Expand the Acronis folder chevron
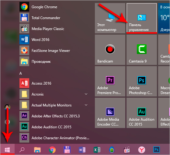170x155 pixels. [86, 94]
